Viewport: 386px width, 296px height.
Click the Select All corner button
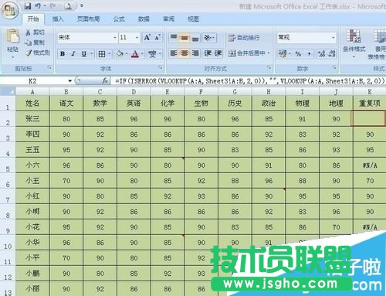(8, 91)
